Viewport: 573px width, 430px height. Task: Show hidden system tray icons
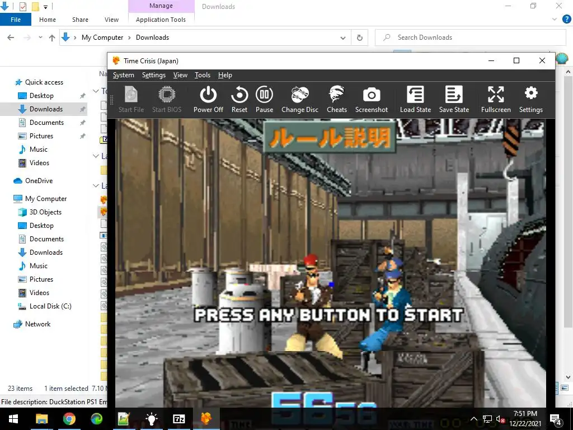click(473, 419)
